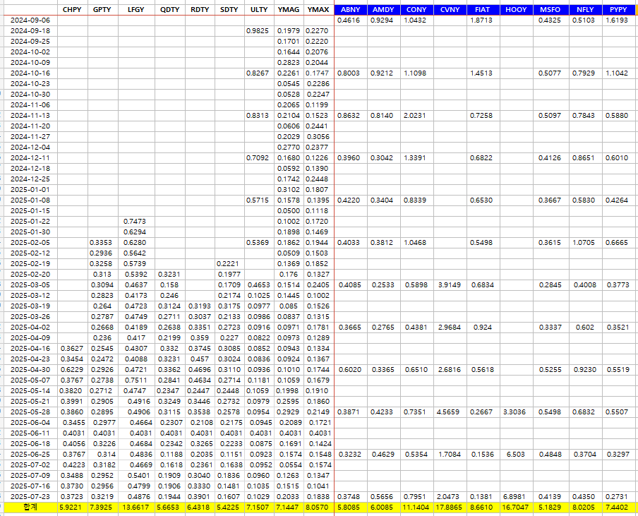Select the GPTY column header
Image resolution: width=638 pixels, height=516 pixels.
point(102,10)
